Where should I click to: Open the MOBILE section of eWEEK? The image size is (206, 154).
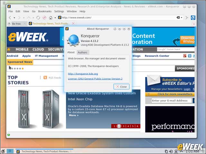(22, 49)
